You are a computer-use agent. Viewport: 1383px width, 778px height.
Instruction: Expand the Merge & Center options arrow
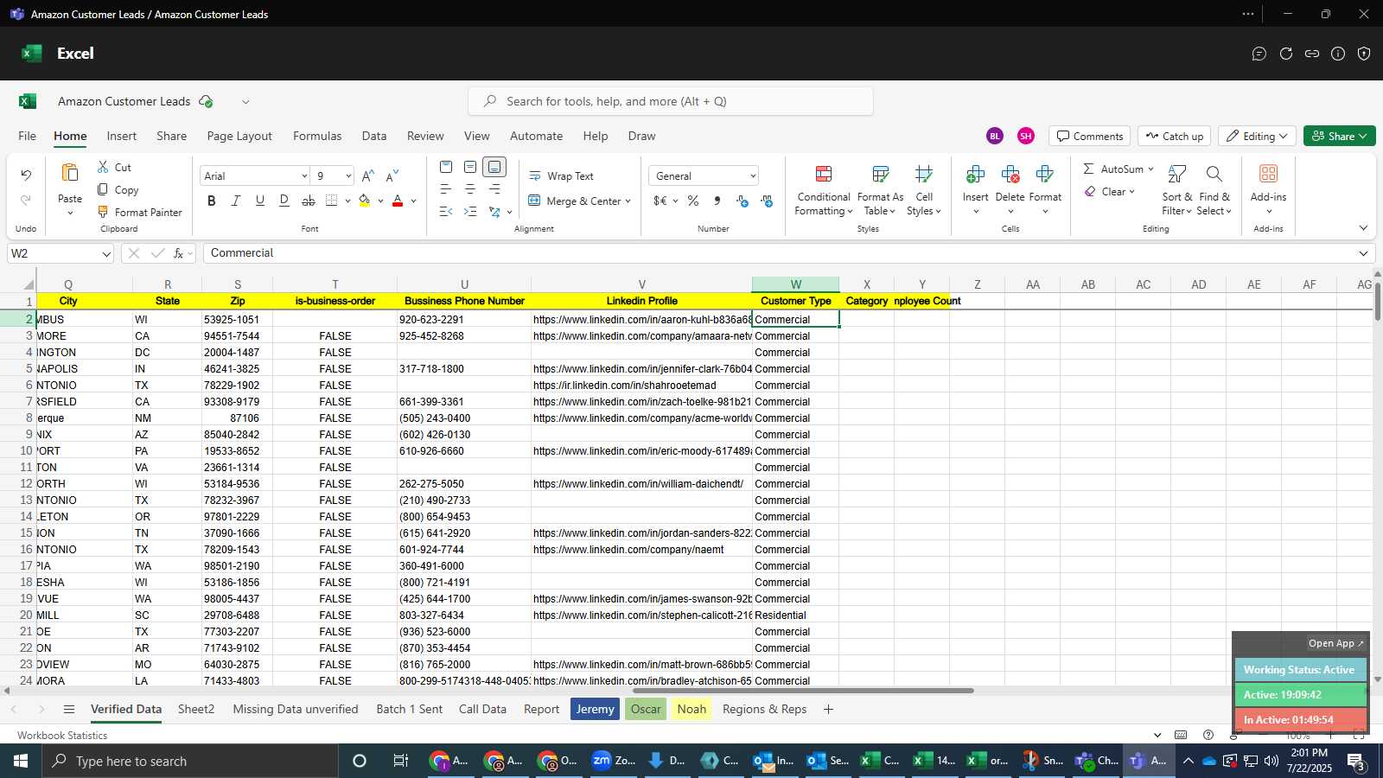(x=628, y=201)
